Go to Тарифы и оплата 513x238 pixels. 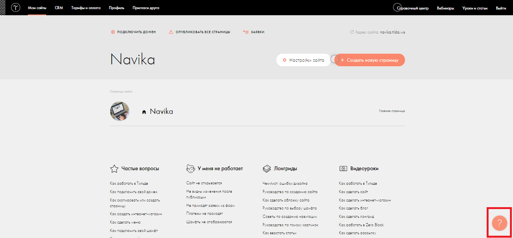point(86,8)
